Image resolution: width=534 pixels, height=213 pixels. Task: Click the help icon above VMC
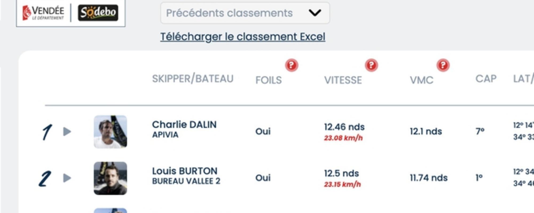point(443,65)
